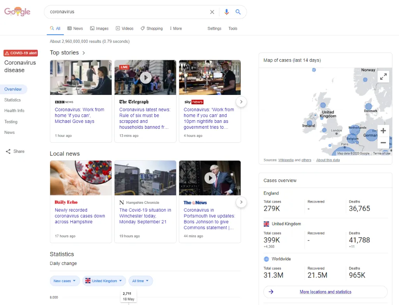Image resolution: width=399 pixels, height=305 pixels.
Task: Open Sky News story thumbnail image
Action: (210, 77)
